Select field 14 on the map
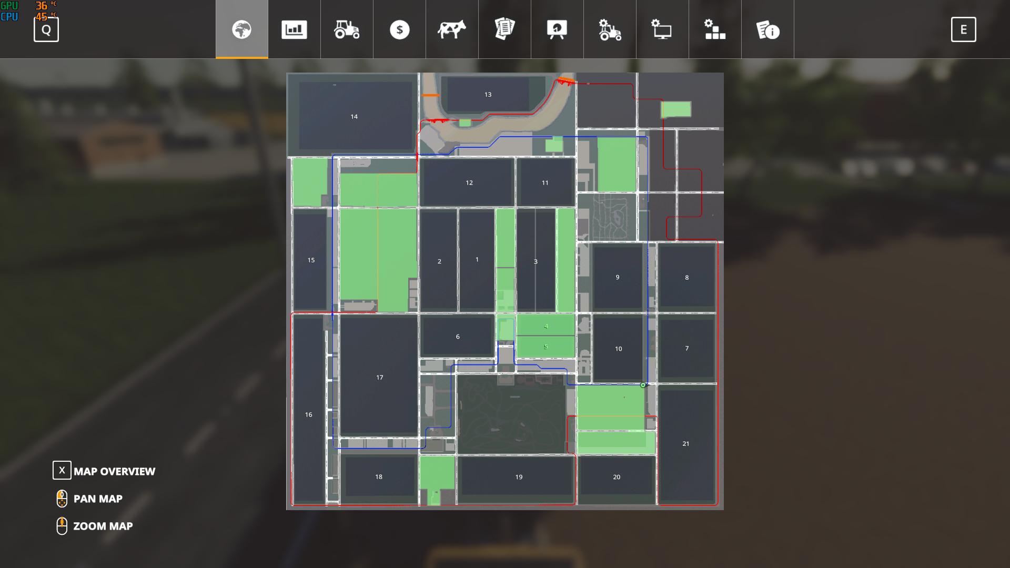 click(x=354, y=117)
